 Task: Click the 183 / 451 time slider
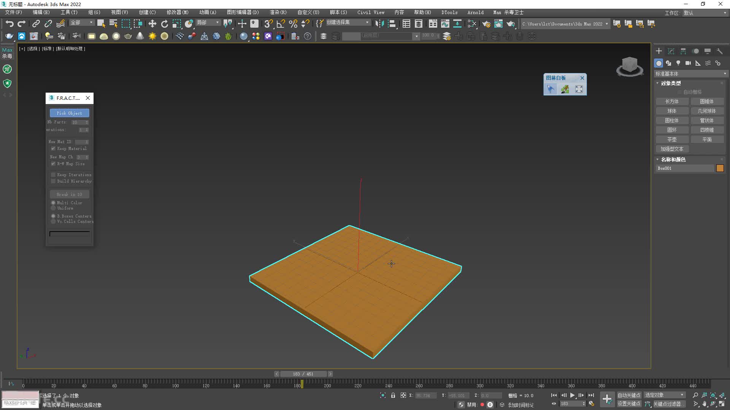[x=303, y=374]
